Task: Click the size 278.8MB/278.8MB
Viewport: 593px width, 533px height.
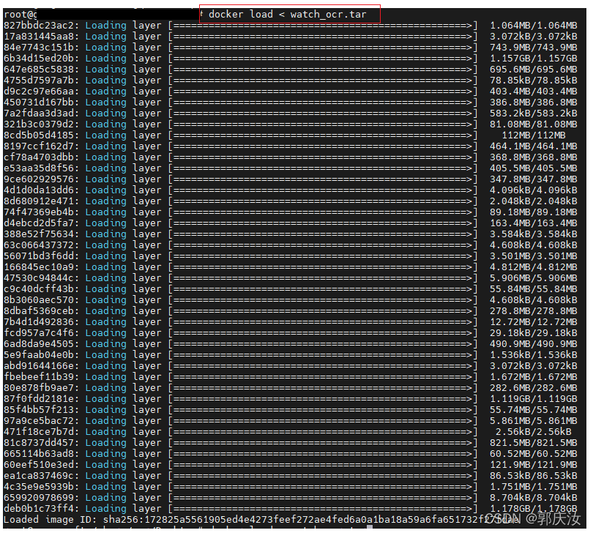Action: pos(534,310)
